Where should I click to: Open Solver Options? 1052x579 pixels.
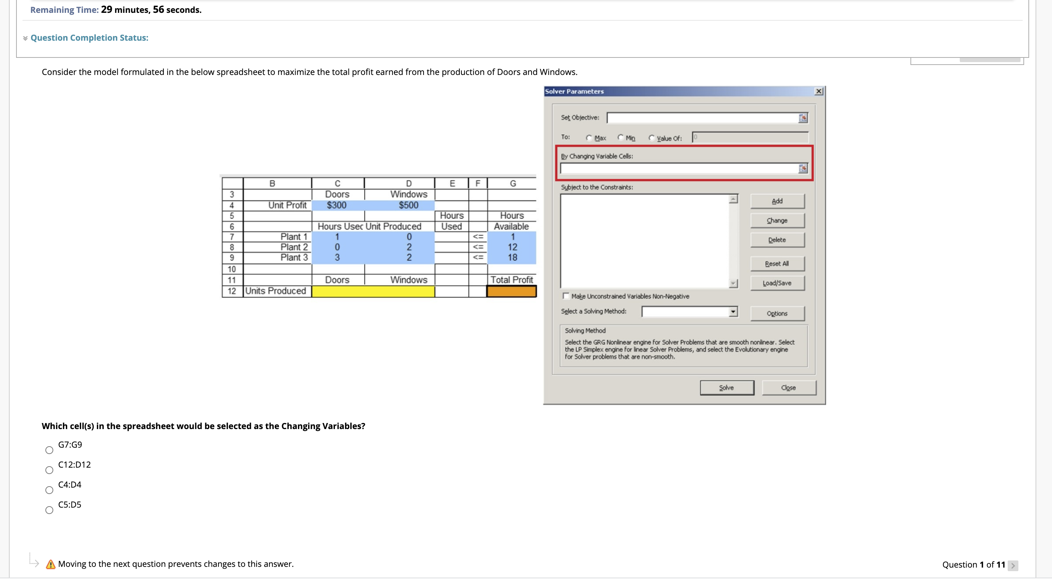[x=777, y=313]
